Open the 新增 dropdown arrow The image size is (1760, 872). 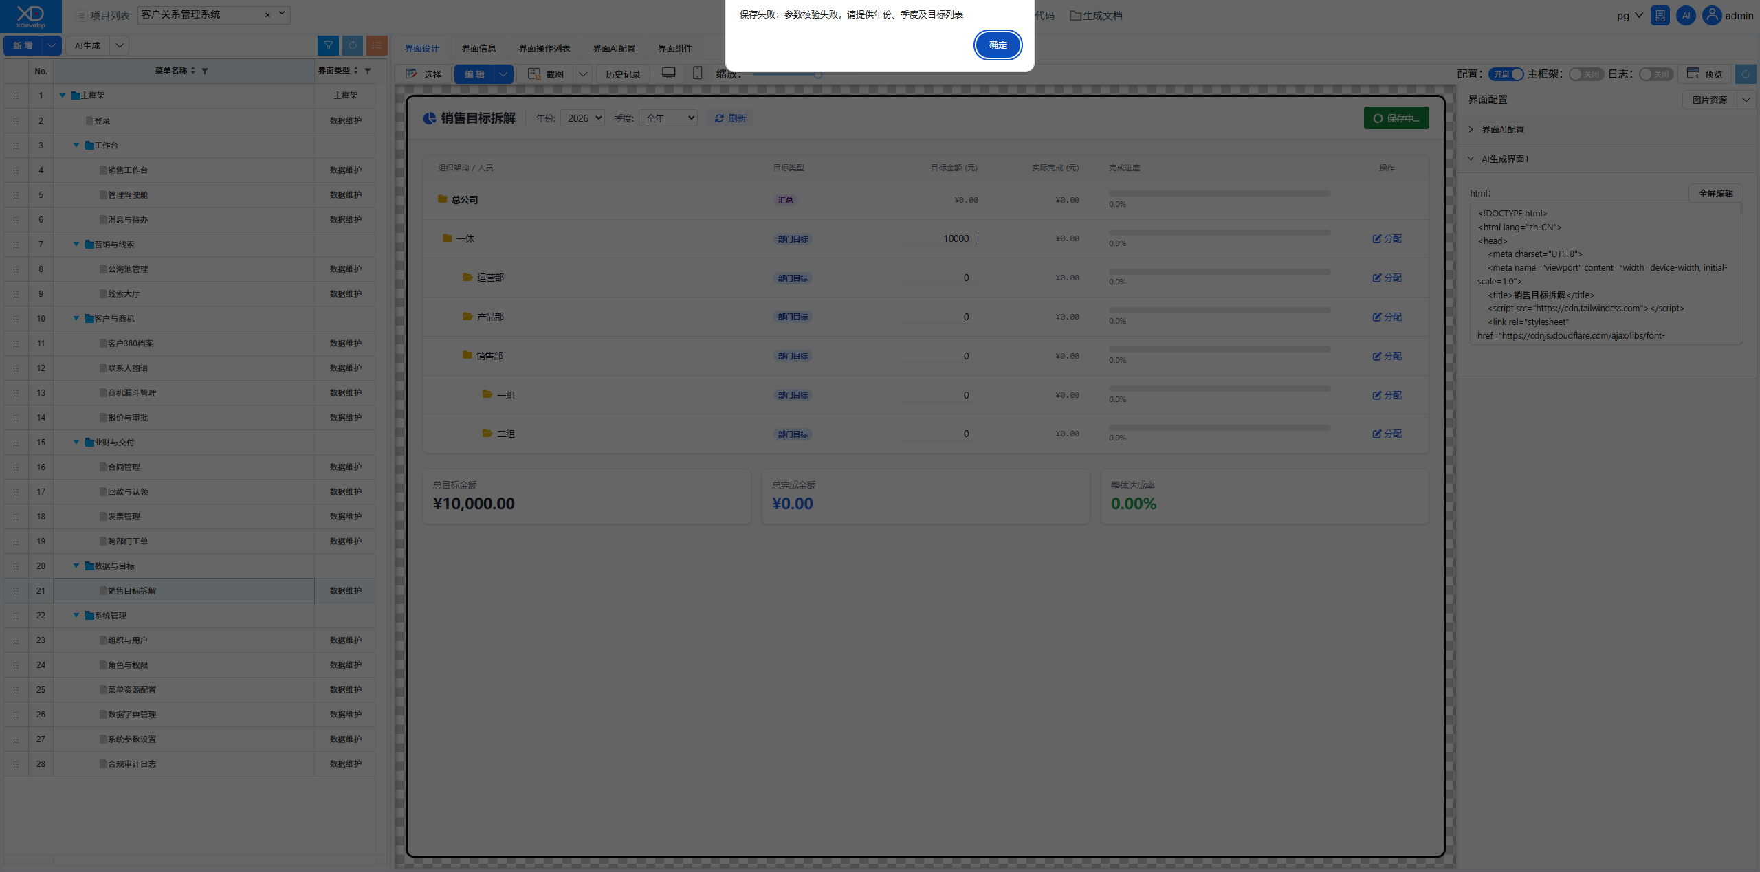(x=52, y=45)
